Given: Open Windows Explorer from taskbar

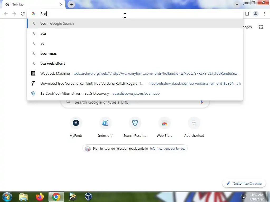Looking at the screenshot, I should pyautogui.click(x=23, y=197).
